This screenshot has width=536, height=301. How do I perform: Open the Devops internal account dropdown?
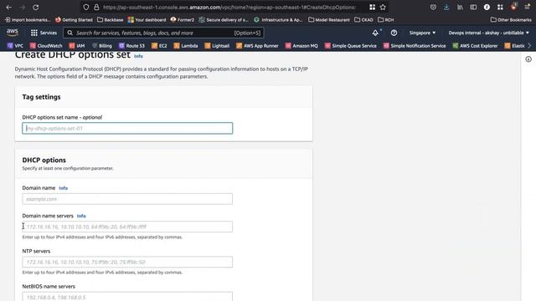pos(489,33)
